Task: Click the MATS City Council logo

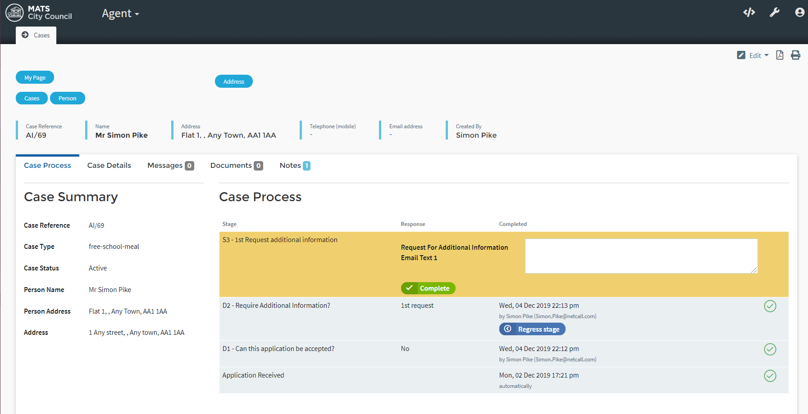Action: (39, 13)
